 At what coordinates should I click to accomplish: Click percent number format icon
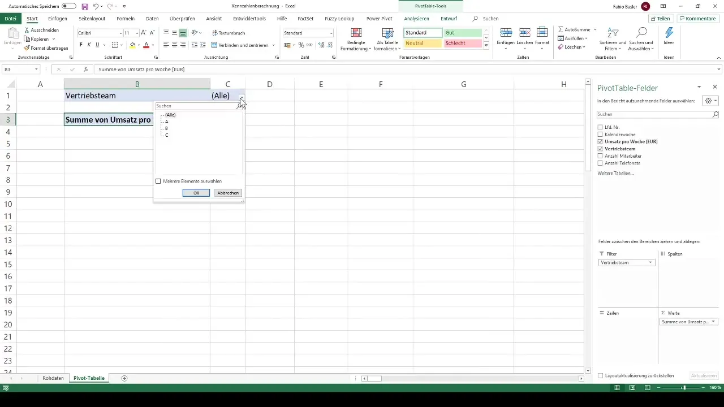click(301, 45)
